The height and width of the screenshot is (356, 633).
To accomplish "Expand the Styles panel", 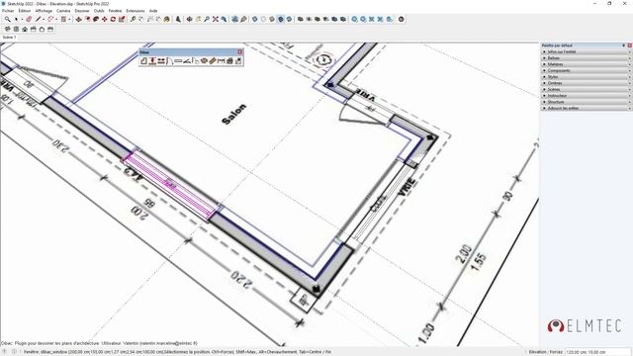I will pos(586,77).
